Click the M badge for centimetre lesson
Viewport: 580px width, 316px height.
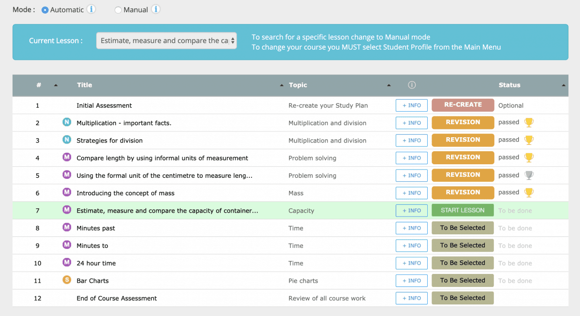(x=67, y=174)
